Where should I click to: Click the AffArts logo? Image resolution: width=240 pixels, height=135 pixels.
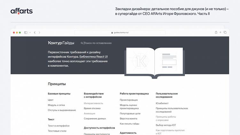[22, 11]
